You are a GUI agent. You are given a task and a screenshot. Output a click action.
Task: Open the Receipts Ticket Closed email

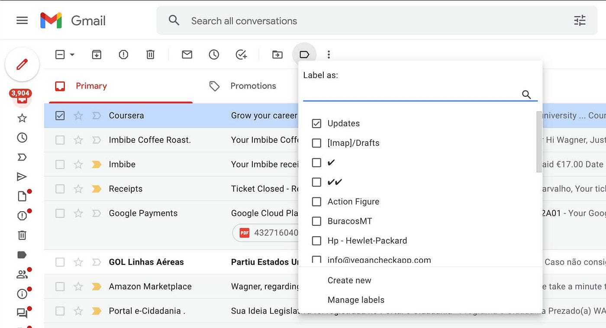tap(325, 189)
